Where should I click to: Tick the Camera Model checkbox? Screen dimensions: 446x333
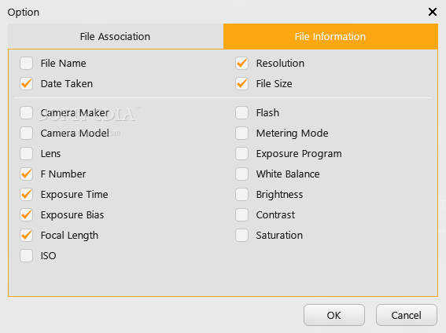pos(27,134)
